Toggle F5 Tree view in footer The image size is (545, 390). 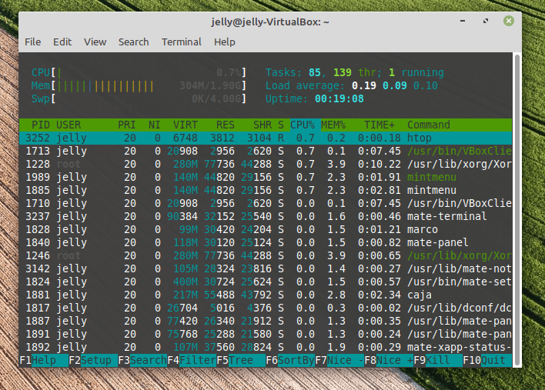[x=241, y=360]
